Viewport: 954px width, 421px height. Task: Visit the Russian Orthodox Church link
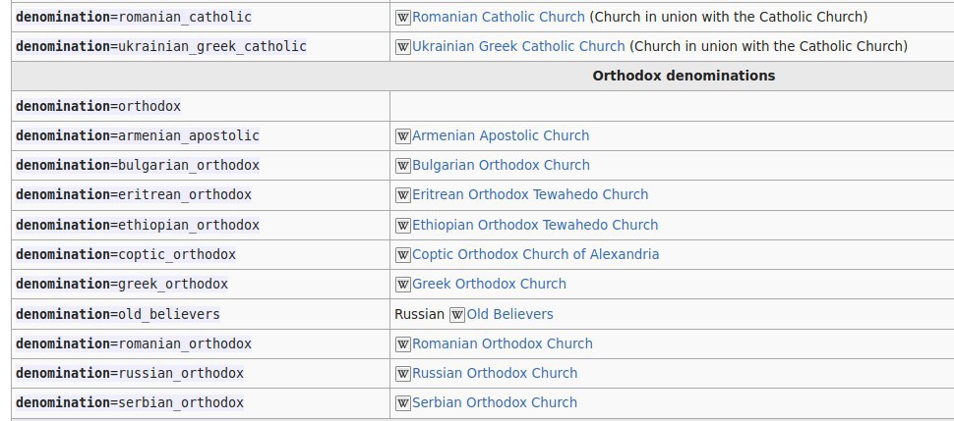495,373
